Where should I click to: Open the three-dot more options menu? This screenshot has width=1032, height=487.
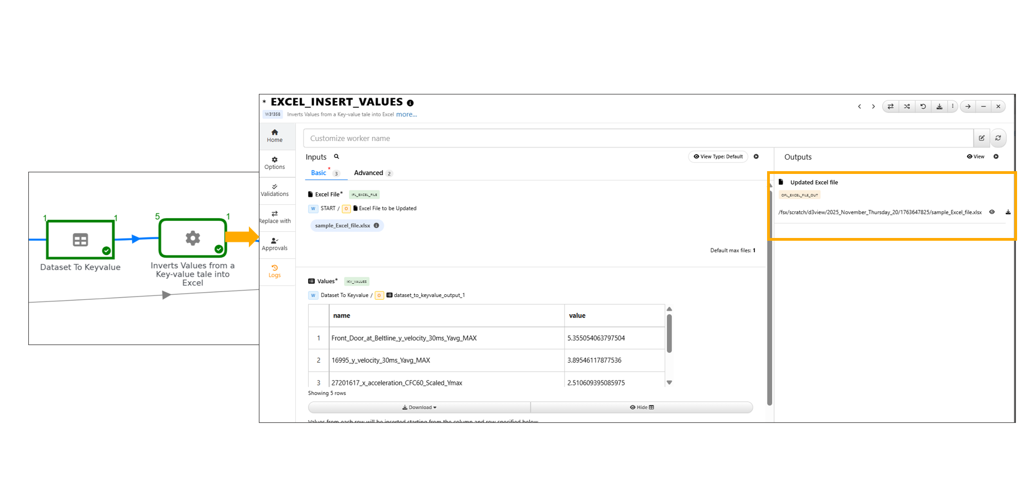point(952,107)
